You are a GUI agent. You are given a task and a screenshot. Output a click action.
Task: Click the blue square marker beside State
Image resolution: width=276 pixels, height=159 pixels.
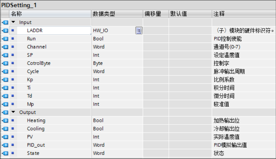tap(13, 153)
